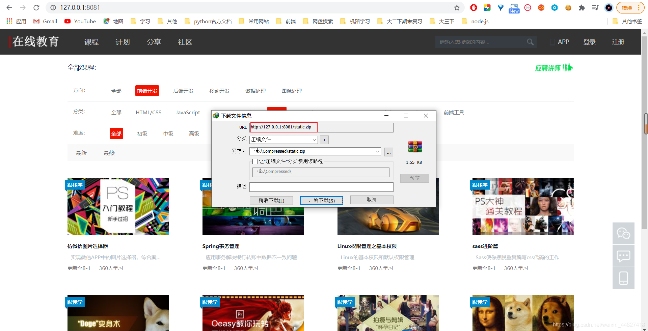The width and height of the screenshot is (648, 331).
Task: Select 前端开发 direction filter
Action: pyautogui.click(x=147, y=91)
